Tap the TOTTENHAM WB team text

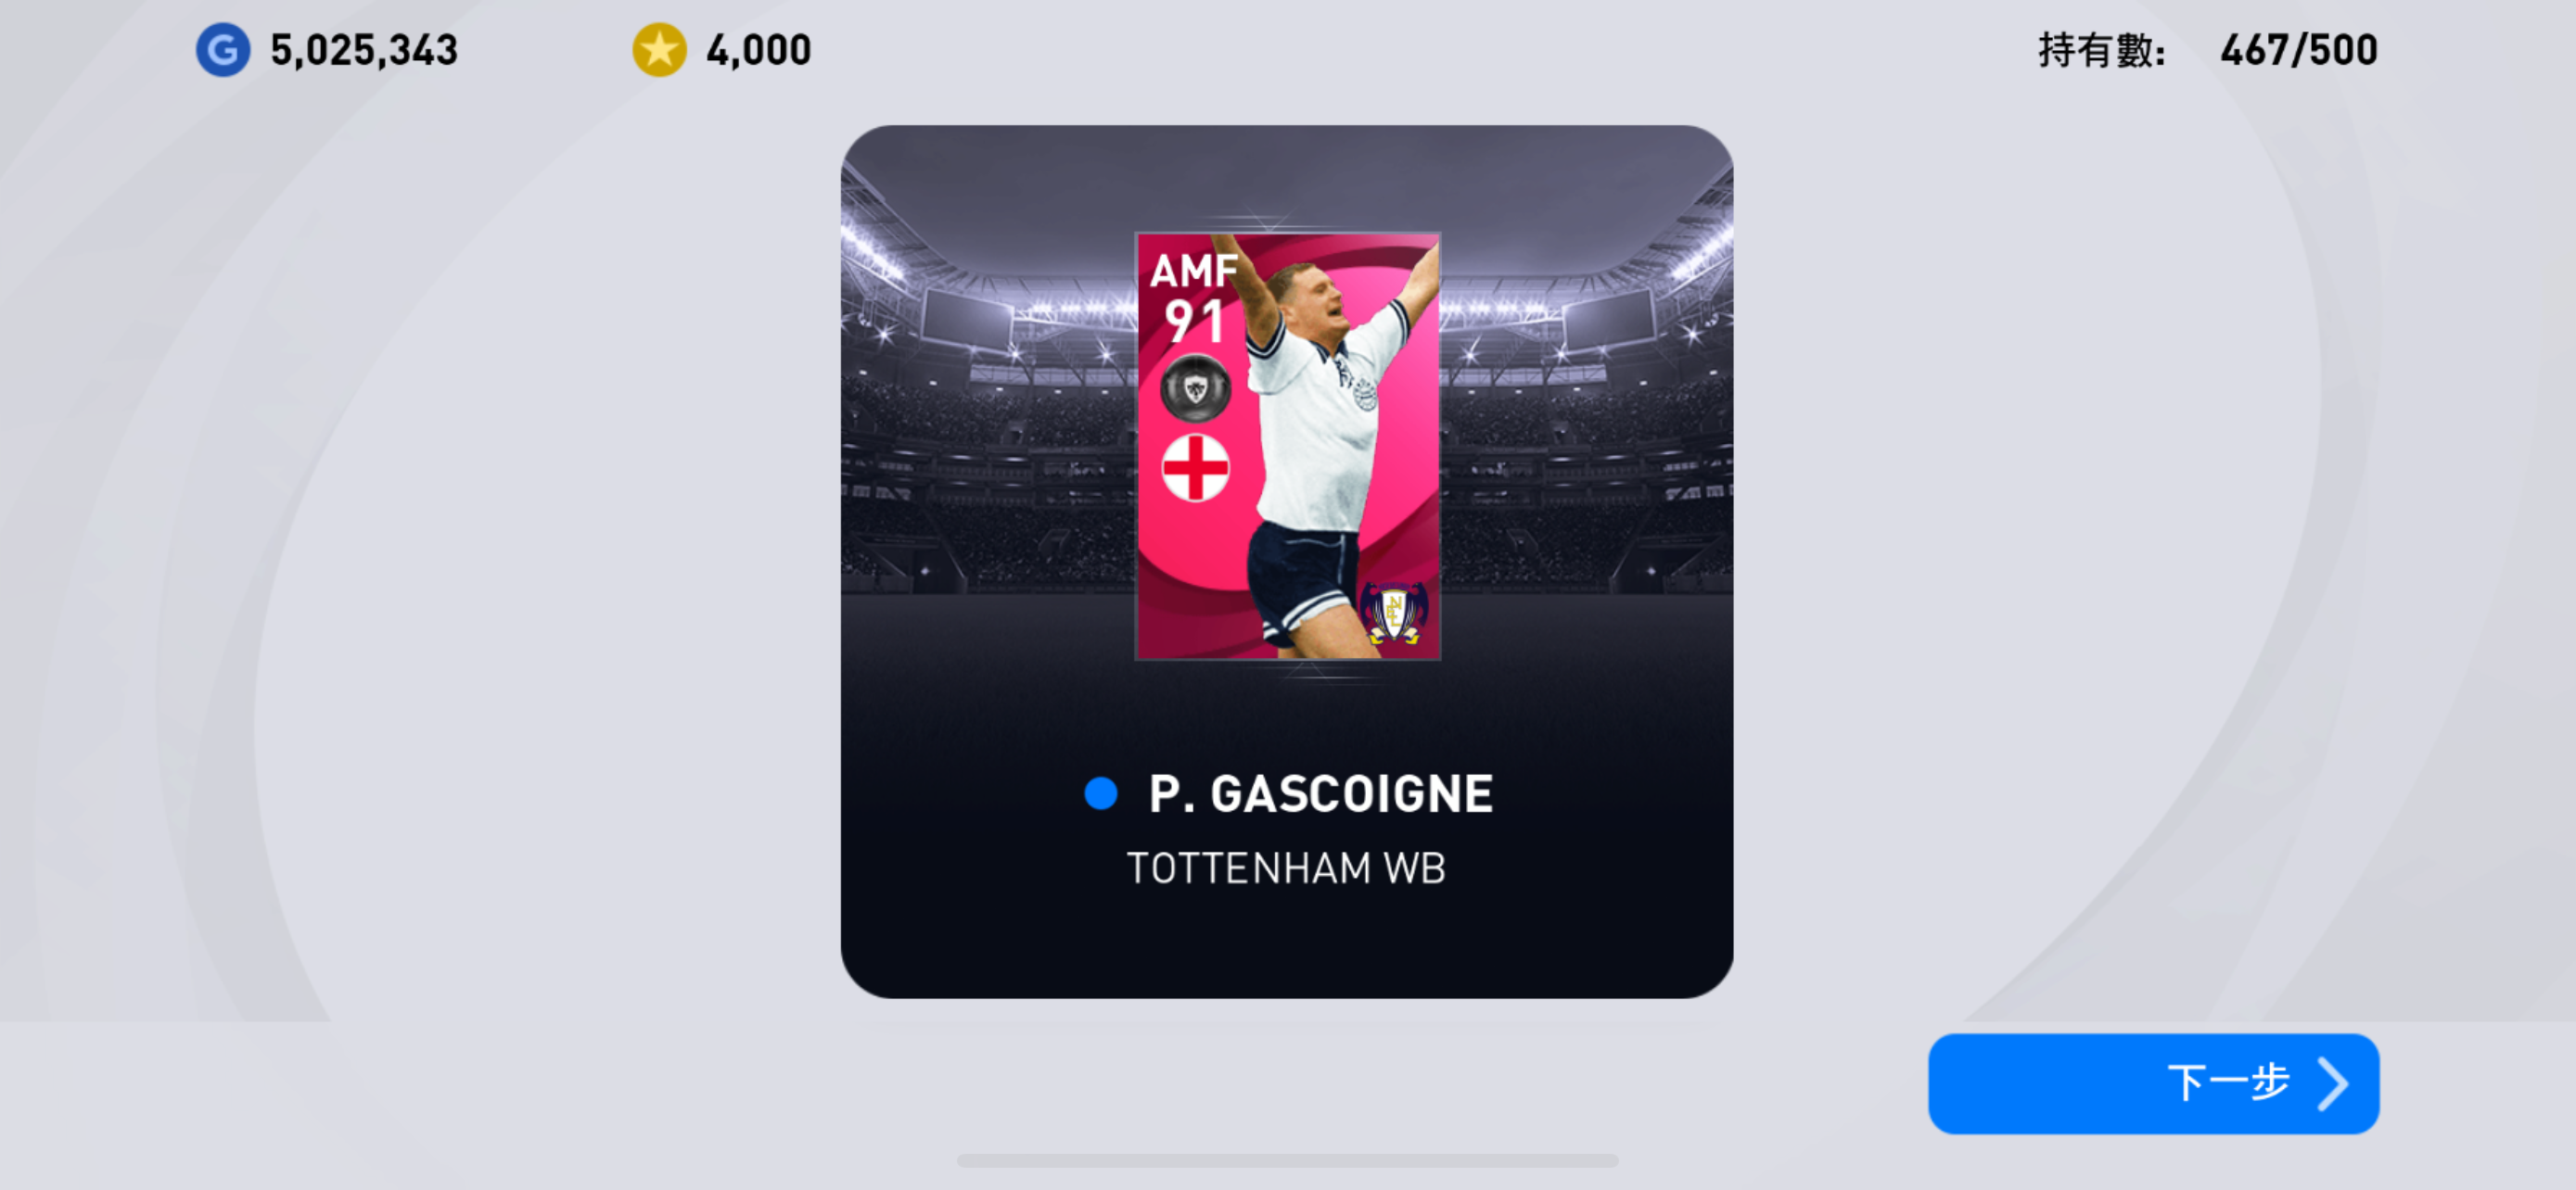tap(1286, 868)
